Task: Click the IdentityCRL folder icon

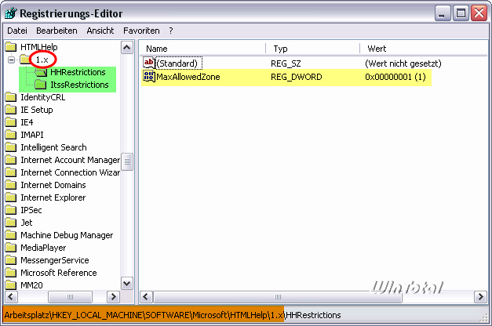Action: pos(11,97)
